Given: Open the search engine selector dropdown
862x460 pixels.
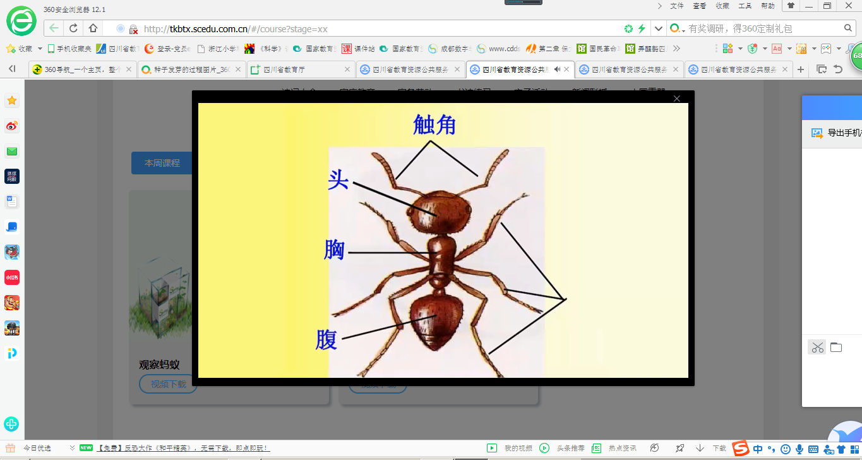Looking at the screenshot, I should coord(677,29).
